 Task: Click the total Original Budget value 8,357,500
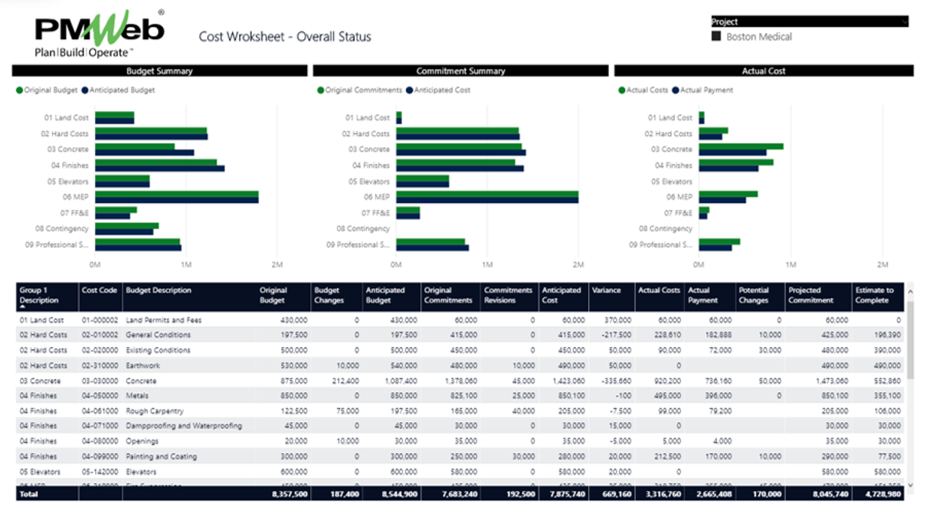click(289, 495)
